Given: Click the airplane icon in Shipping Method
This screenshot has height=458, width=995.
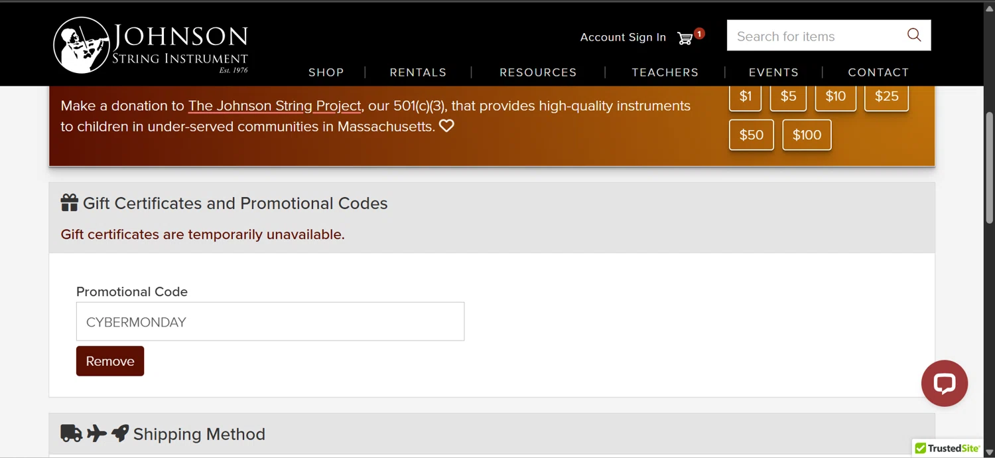Looking at the screenshot, I should tap(97, 433).
